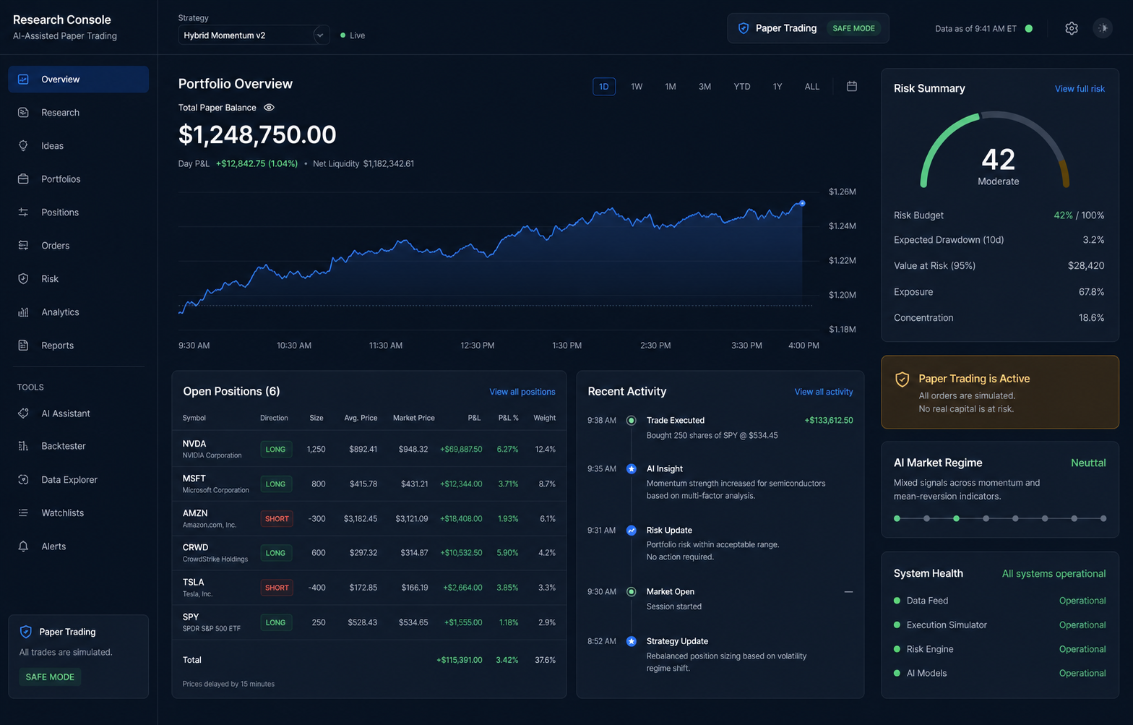The width and height of the screenshot is (1133, 725).
Task: Select the 1W time range tab
Action: [x=637, y=87]
